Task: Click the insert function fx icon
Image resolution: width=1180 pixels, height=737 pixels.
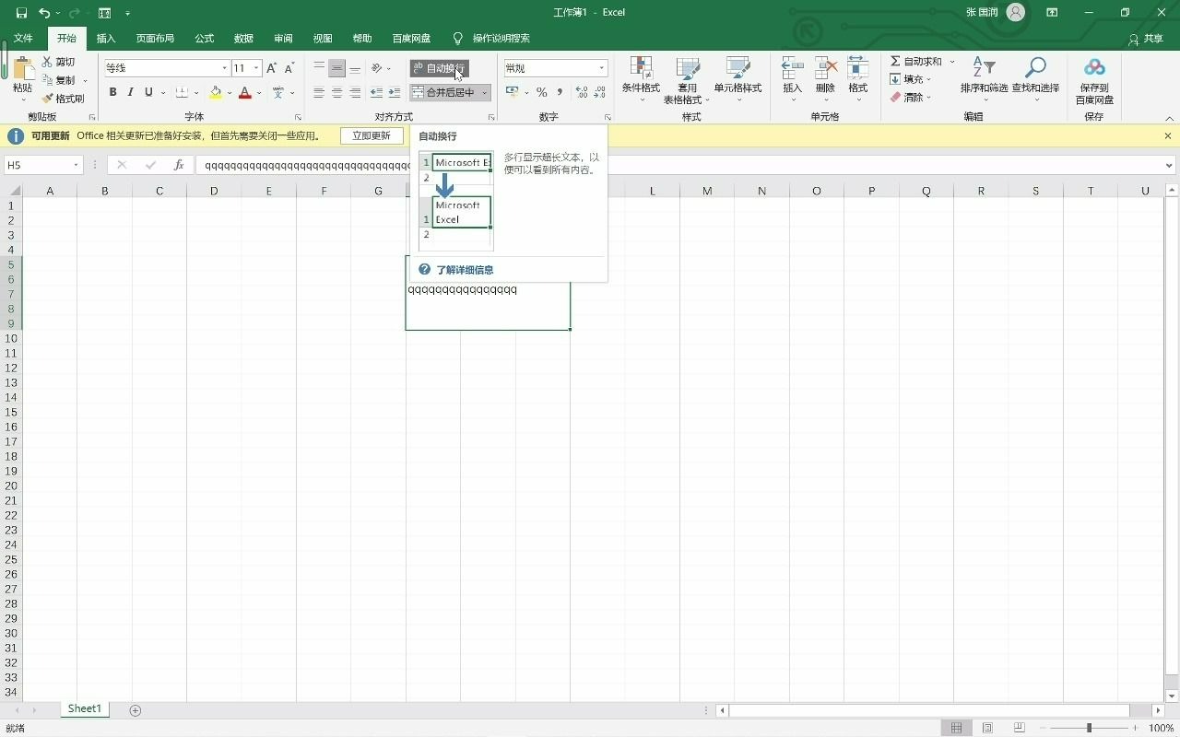Action: tap(179, 166)
